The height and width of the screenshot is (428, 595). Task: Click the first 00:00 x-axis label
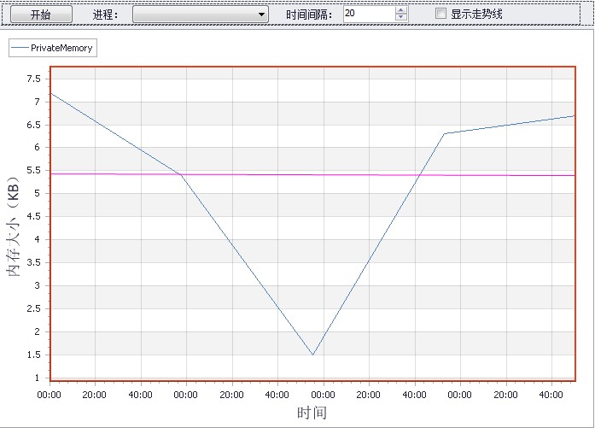tap(49, 395)
